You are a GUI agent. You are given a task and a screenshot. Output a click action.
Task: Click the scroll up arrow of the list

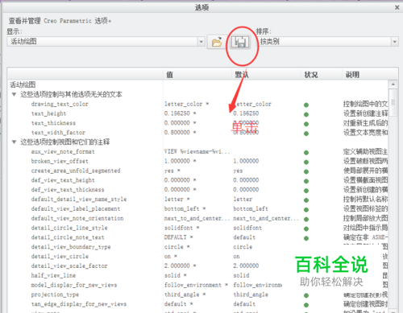click(393, 84)
